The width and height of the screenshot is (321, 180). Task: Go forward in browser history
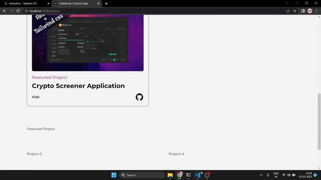(11, 11)
